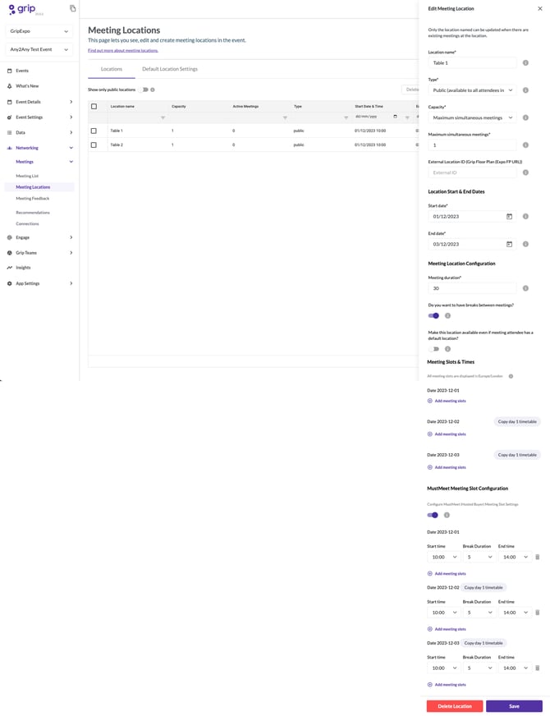
Task: Click the info icon beside Location name
Action: [525, 62]
